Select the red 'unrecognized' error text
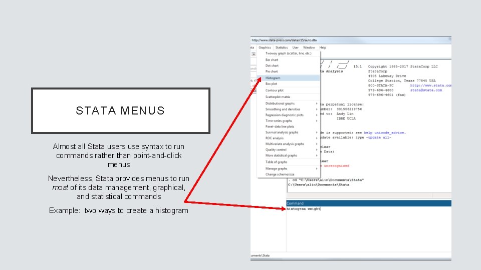The width and height of the screenshot is (481, 270). pyautogui.click(x=336, y=166)
